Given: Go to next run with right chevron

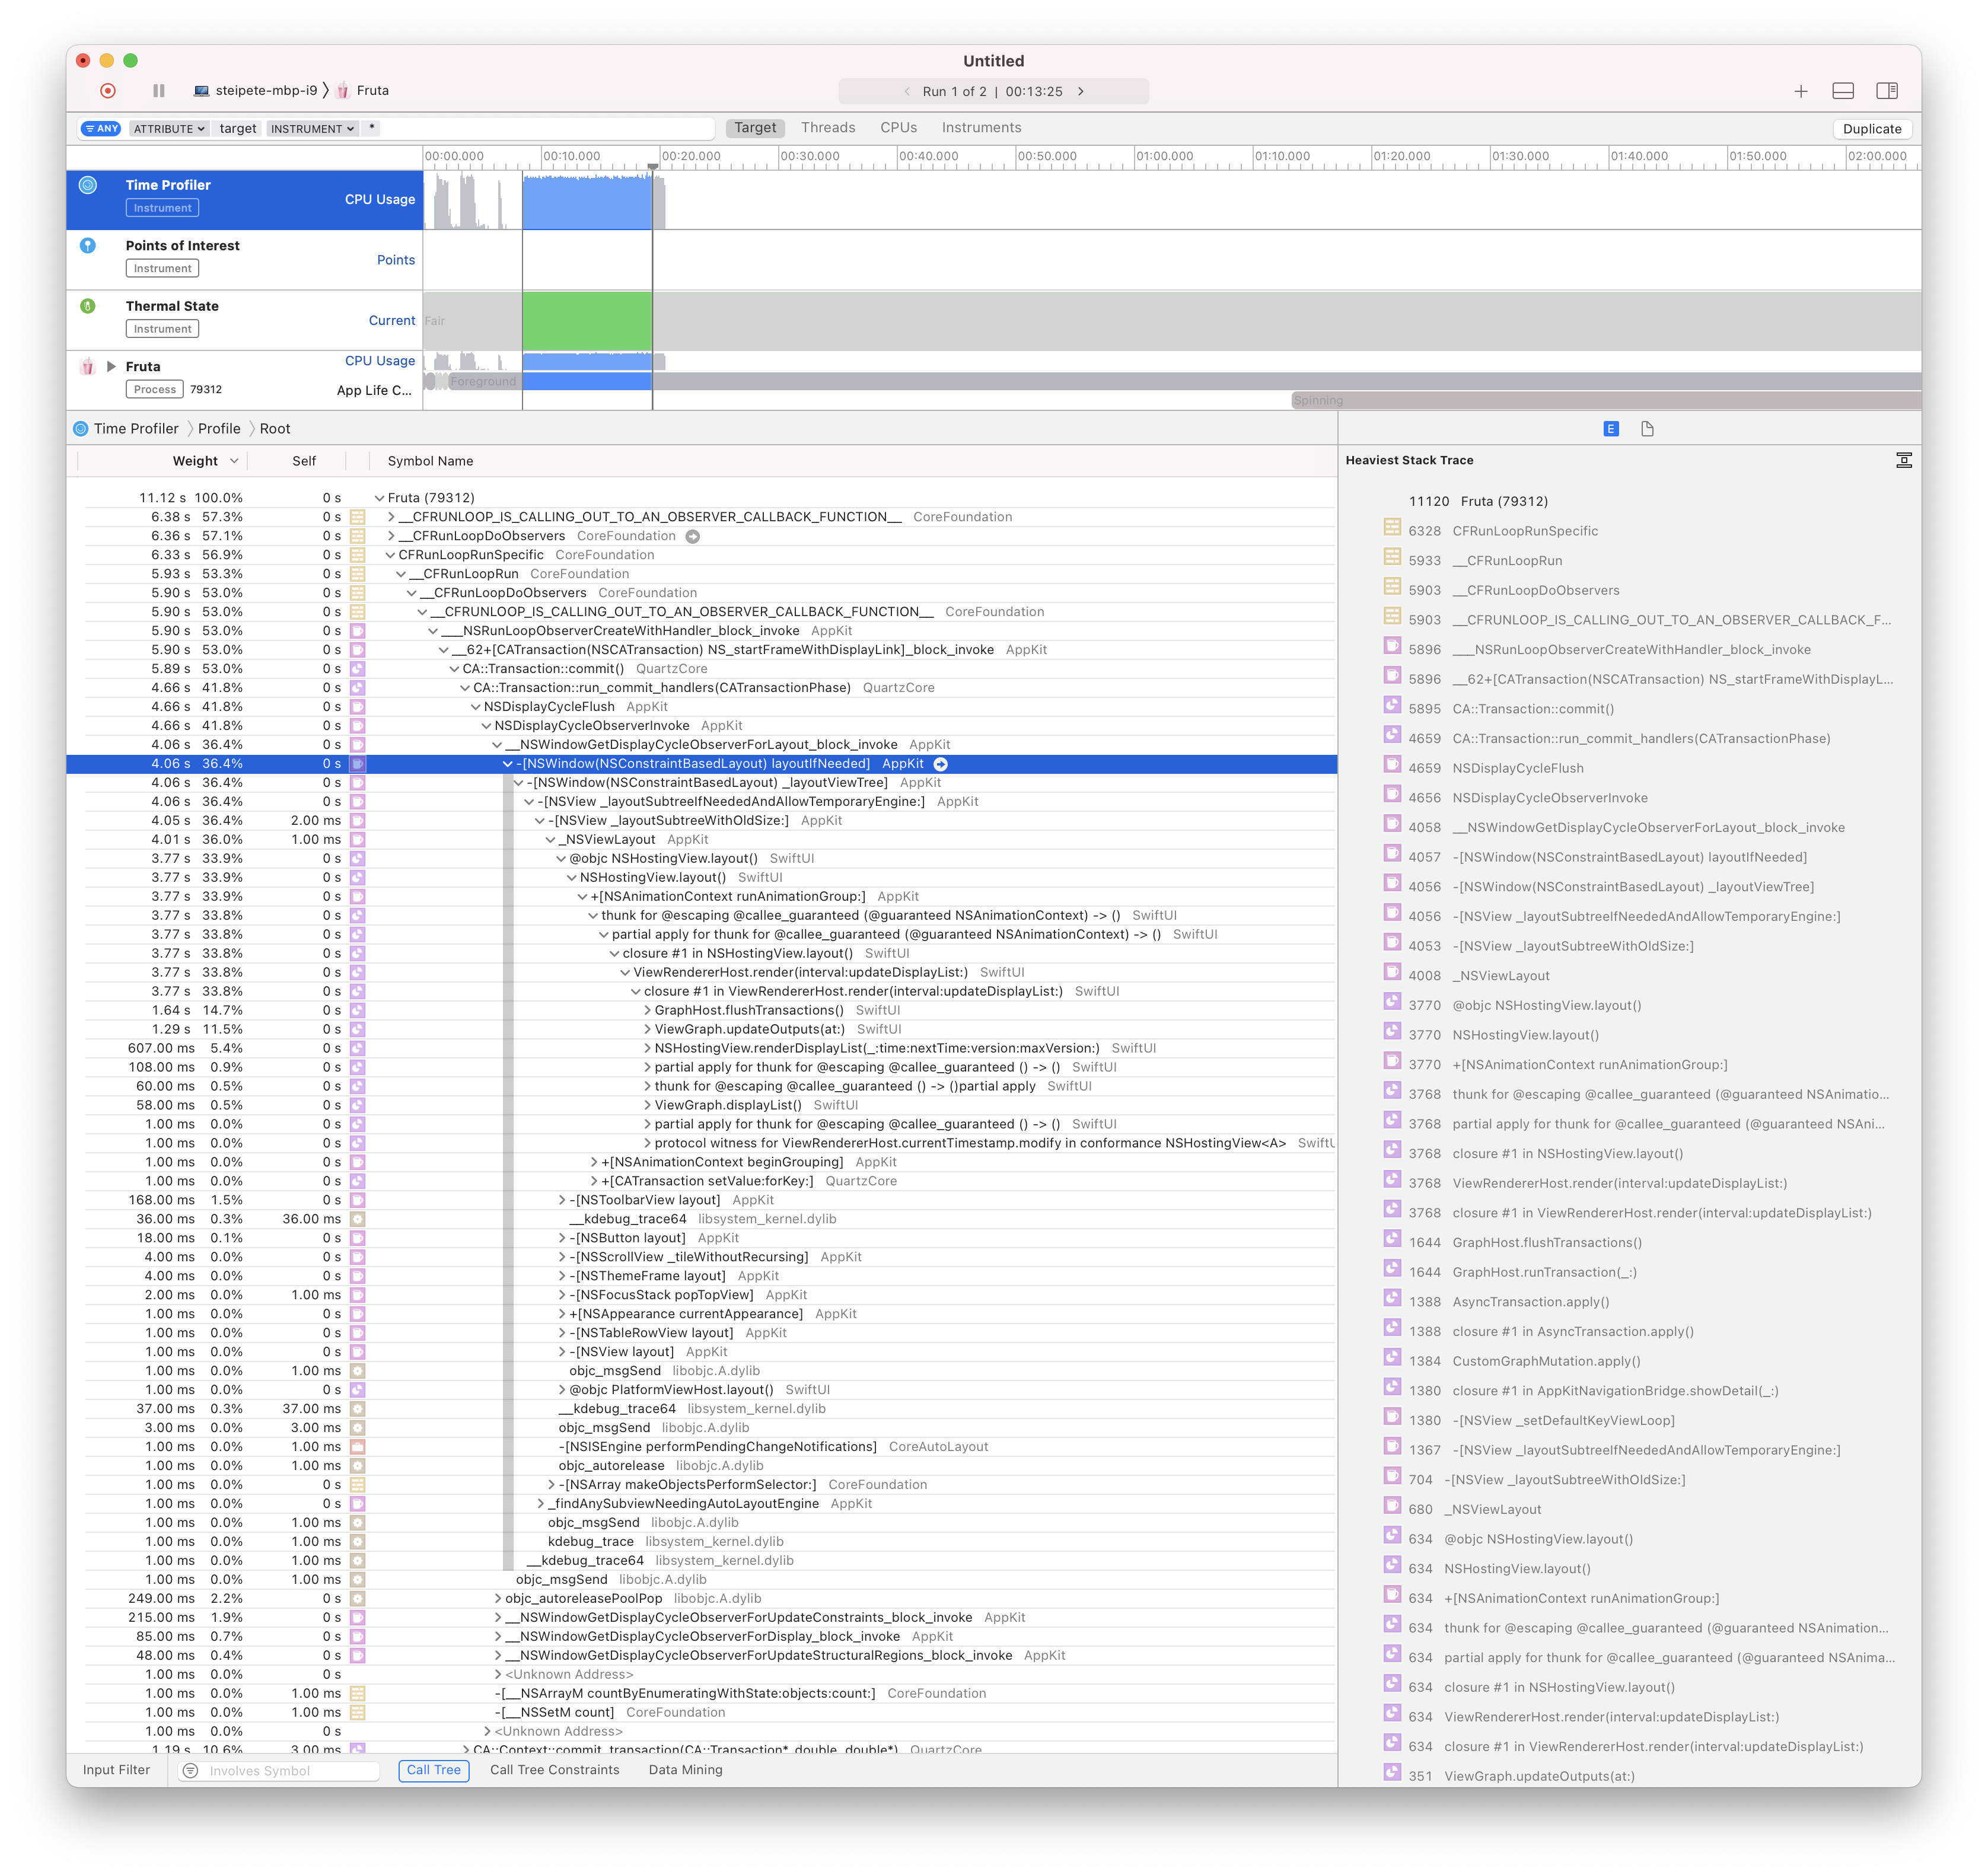Looking at the screenshot, I should [1081, 91].
